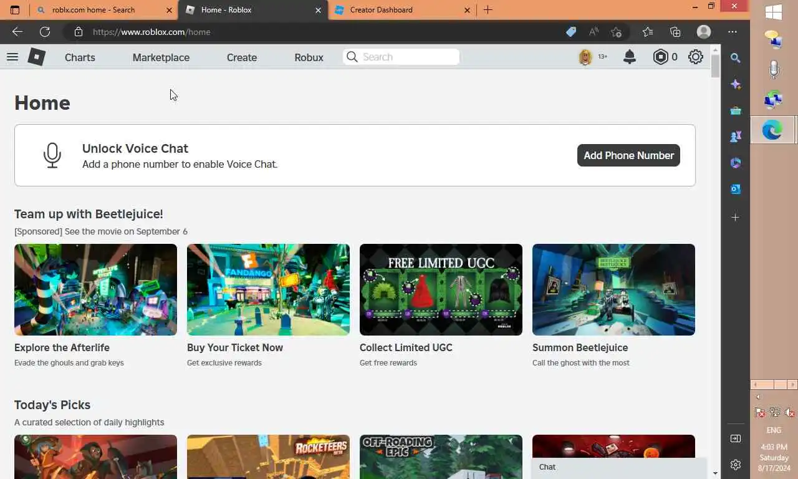Activate Read aloud in address bar
The image size is (798, 479).
click(x=594, y=32)
